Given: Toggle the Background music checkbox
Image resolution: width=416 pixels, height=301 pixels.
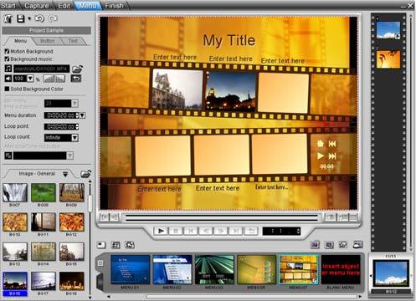Looking at the screenshot, I should 7,59.
